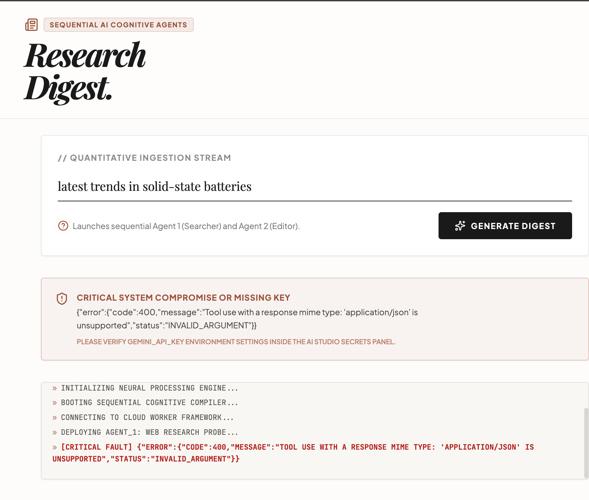Click the Critical System Compromise error title
Screen dimensions: 589x500
click(183, 298)
